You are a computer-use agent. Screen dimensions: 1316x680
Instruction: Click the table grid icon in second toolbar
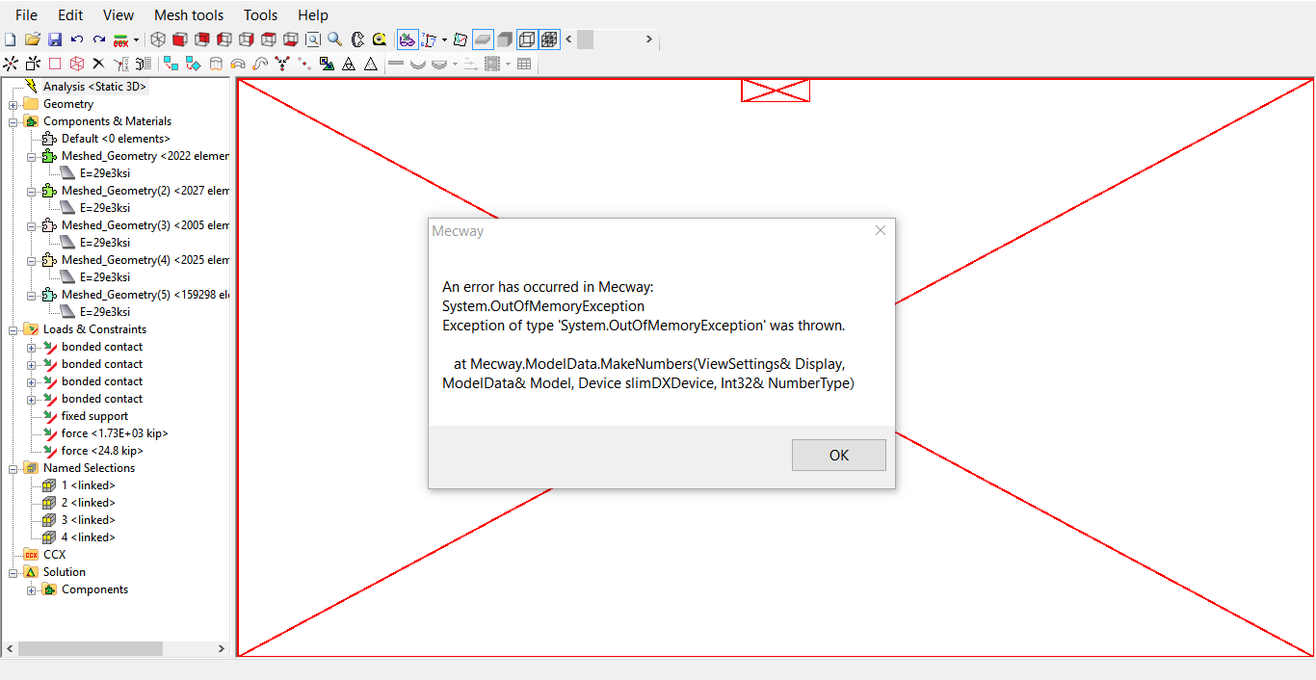[524, 64]
